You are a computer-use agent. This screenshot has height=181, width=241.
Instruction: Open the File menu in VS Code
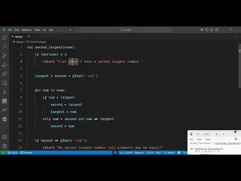click(x=10, y=30)
